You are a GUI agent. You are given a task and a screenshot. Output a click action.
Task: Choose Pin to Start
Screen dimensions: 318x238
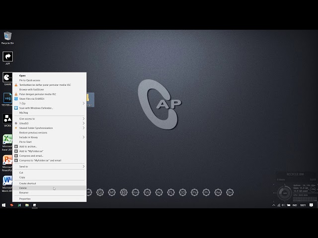point(50,142)
